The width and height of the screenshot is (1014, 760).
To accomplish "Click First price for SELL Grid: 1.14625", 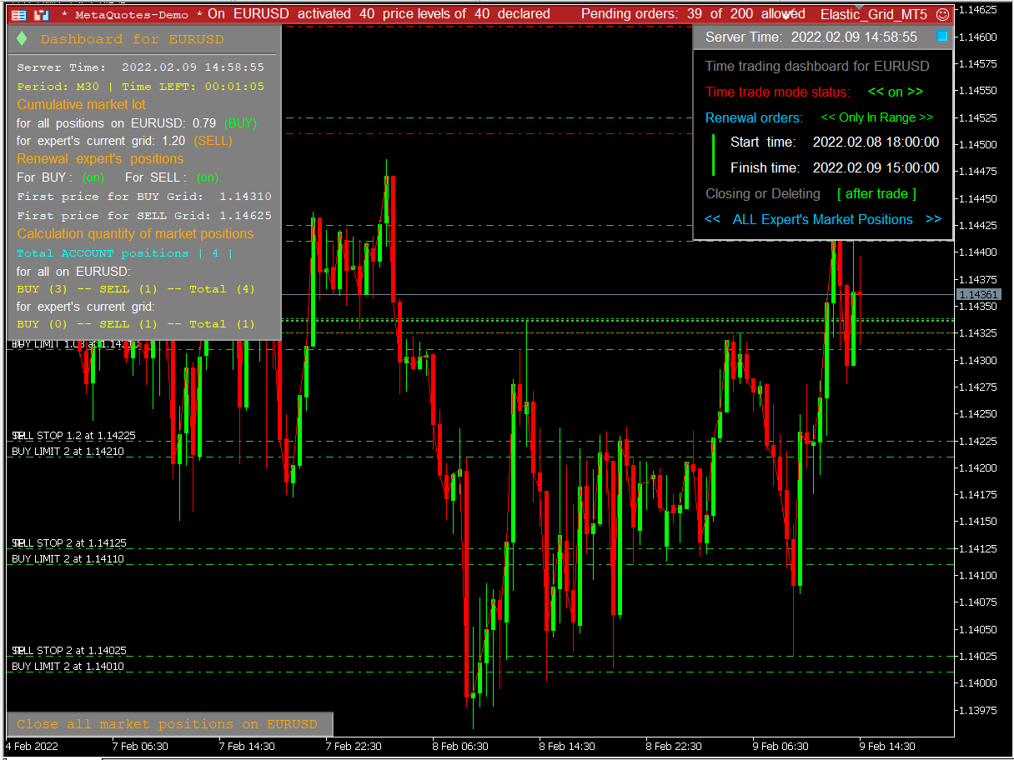I will 144,215.
